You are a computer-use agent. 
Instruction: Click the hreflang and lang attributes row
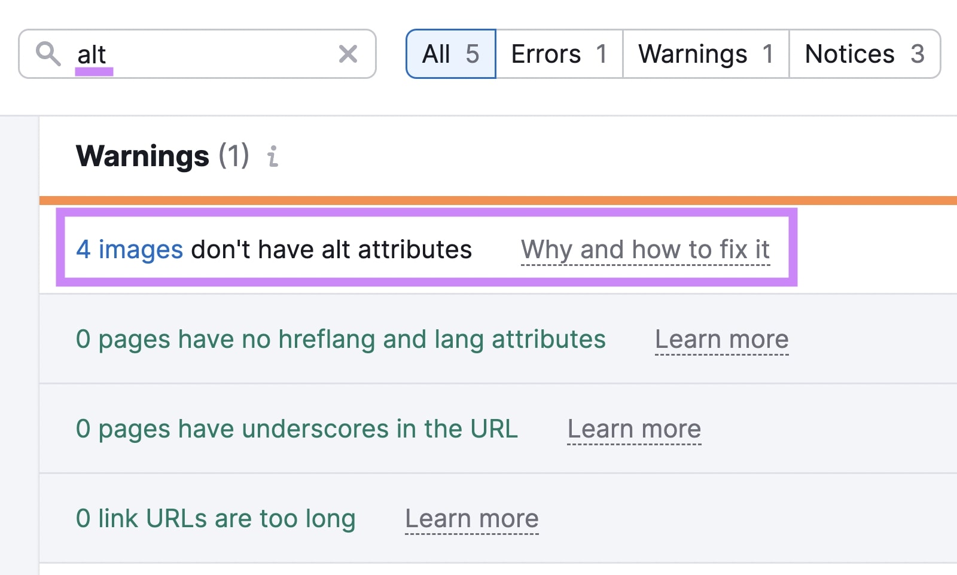click(x=341, y=340)
